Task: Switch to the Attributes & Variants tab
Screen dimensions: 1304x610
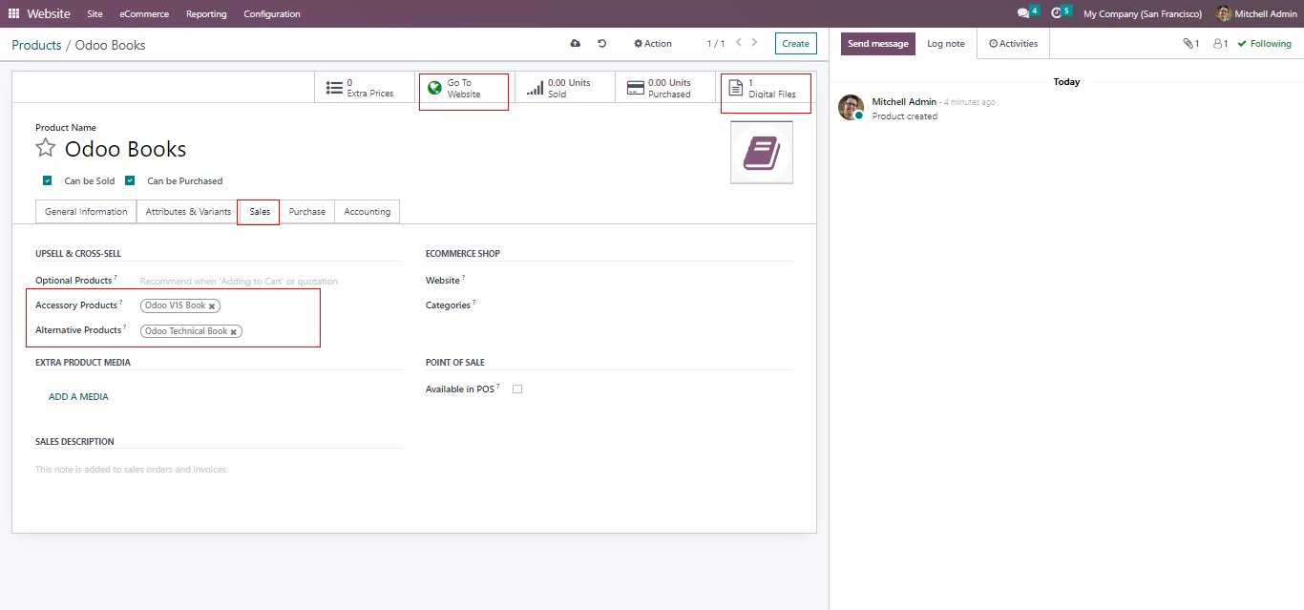Action: pyautogui.click(x=188, y=212)
